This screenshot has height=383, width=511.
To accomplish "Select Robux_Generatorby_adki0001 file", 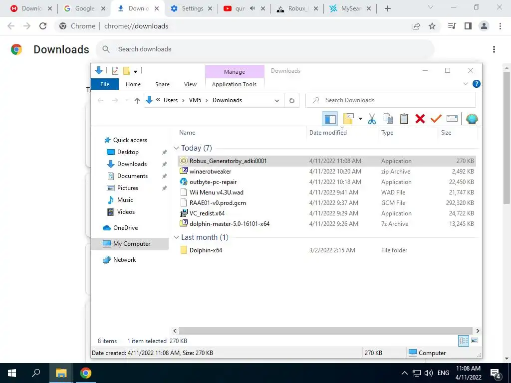I will 326,161.
